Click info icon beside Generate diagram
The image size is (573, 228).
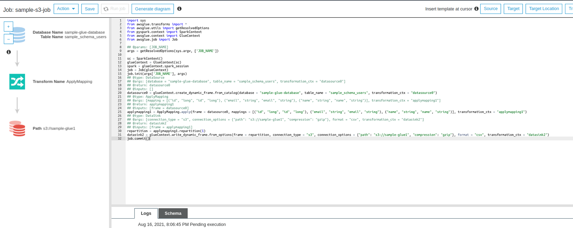[179, 9]
